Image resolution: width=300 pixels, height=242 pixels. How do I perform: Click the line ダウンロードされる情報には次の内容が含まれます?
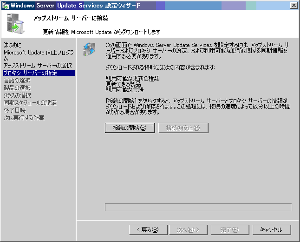pyautogui.click(x=160, y=67)
